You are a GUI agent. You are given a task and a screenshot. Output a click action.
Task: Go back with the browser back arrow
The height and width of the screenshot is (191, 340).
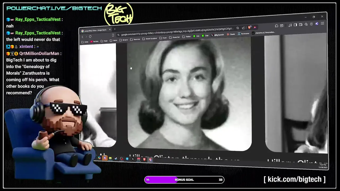point(82,37)
